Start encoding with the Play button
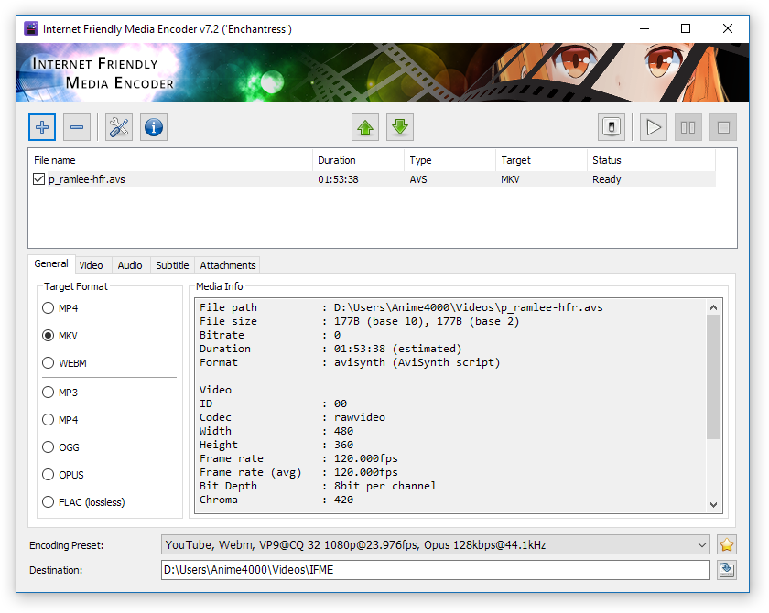The height and width of the screenshot is (613, 769). 654,127
